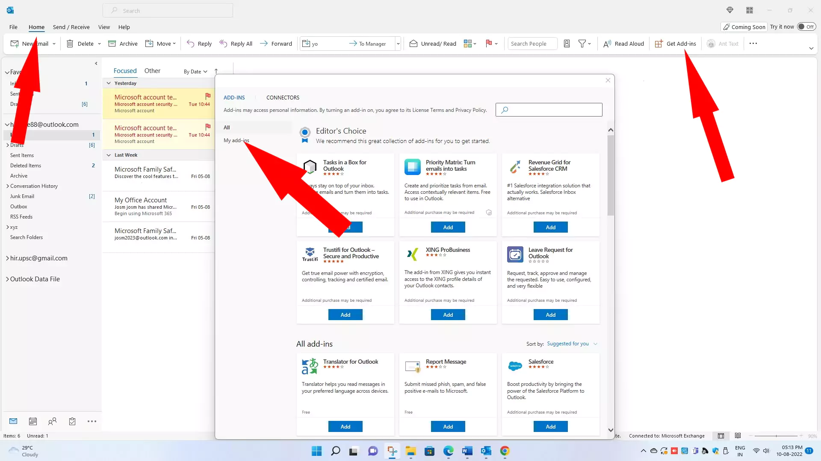821x461 pixels.
Task: Toggle flag on first Microsoft account message
Action: point(208,96)
